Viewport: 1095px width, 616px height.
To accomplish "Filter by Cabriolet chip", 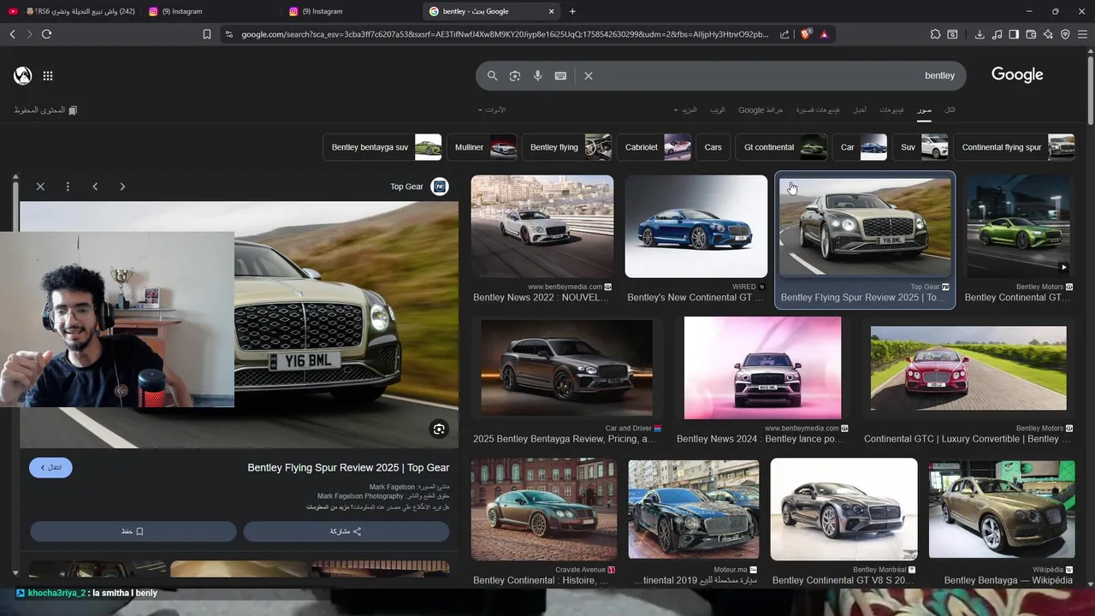I will 654,147.
